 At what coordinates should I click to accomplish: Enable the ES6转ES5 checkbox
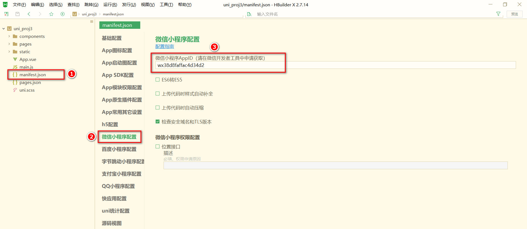point(158,80)
